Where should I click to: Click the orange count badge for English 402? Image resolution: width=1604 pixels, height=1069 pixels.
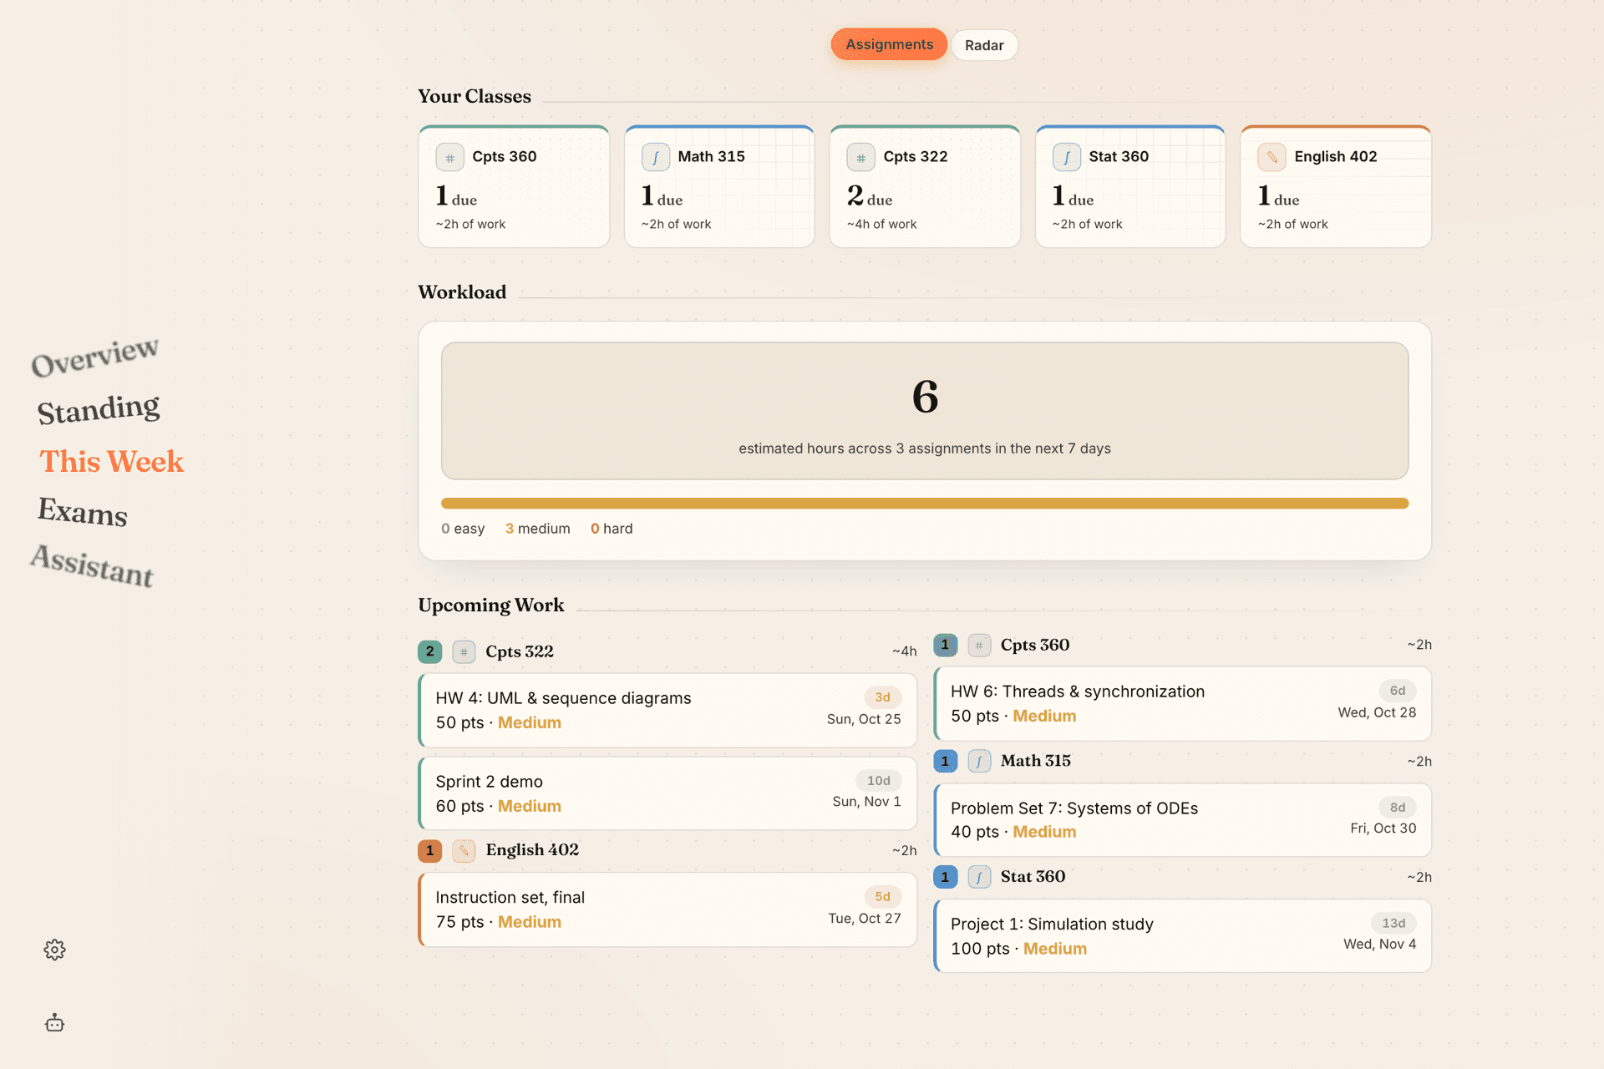[x=429, y=850]
